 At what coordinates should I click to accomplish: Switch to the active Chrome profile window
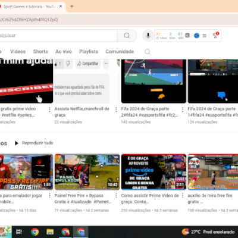(81, 231)
